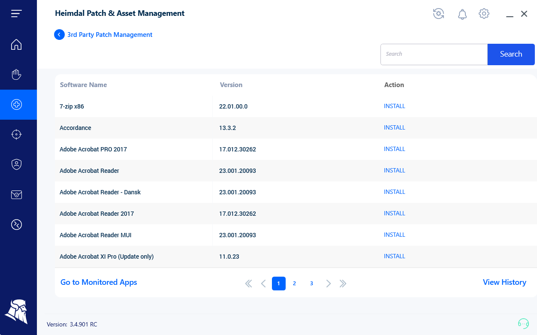Click INSTALL in the 'Adobe Acrobat Reader' 23.001.20093 row
Screen dimensions: 537x335
tap(395, 171)
